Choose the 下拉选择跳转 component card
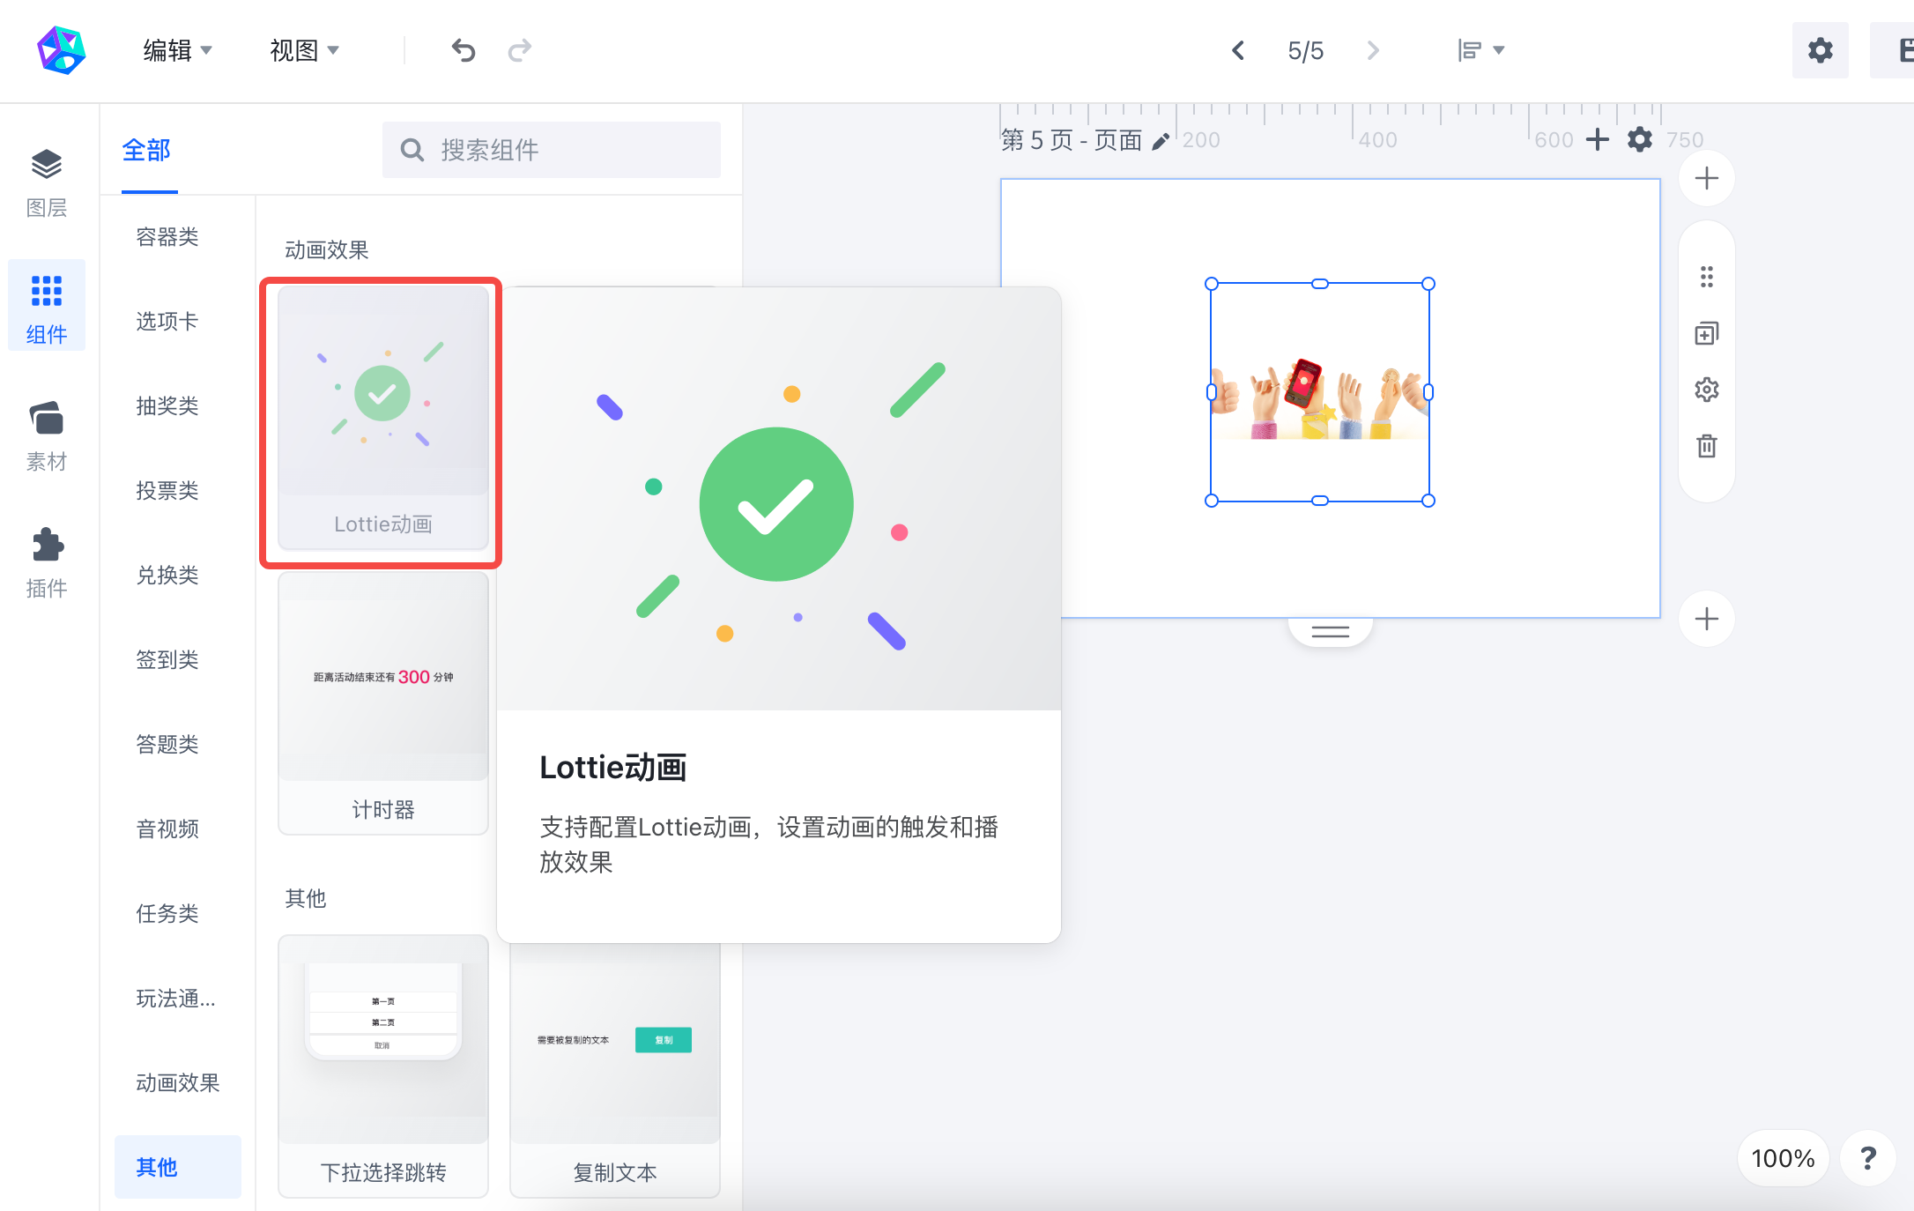This screenshot has height=1211, width=1914. tap(383, 1066)
